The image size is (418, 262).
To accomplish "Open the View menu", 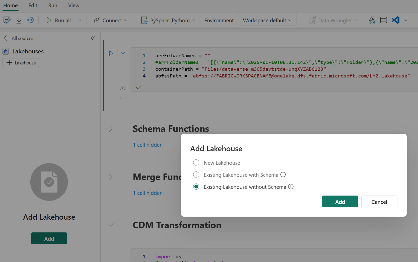I will [x=73, y=5].
